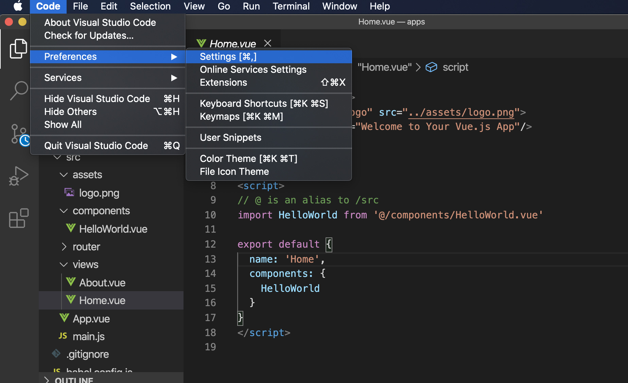
Task: Collapse the assets folder
Action: click(64, 175)
